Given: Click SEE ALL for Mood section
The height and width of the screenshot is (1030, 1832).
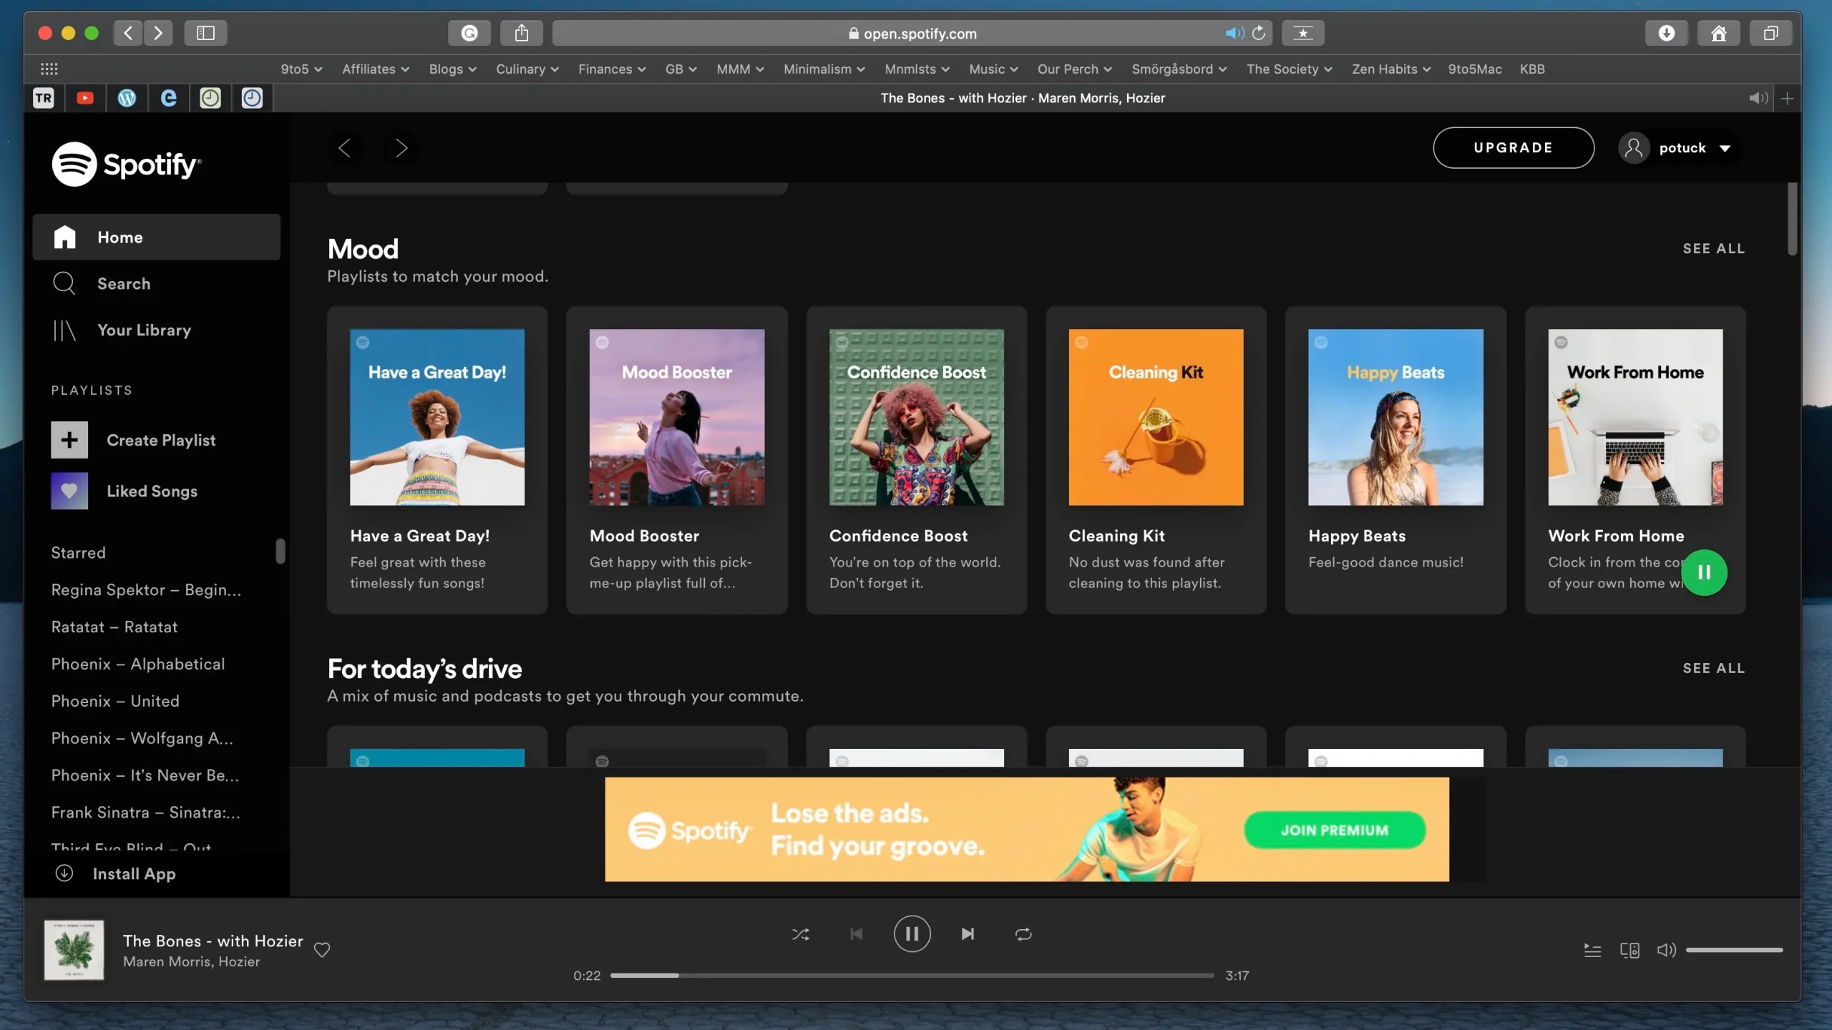Looking at the screenshot, I should (1713, 248).
